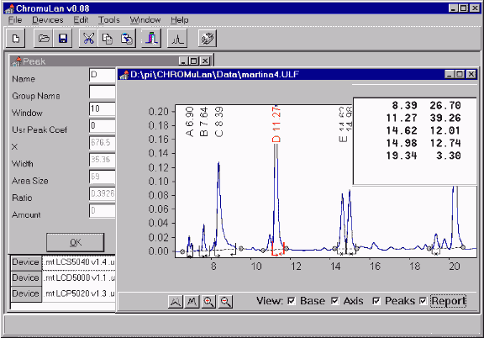The width and height of the screenshot is (484, 338).
Task: Select the red peak label D 11.27
Action: pos(276,124)
